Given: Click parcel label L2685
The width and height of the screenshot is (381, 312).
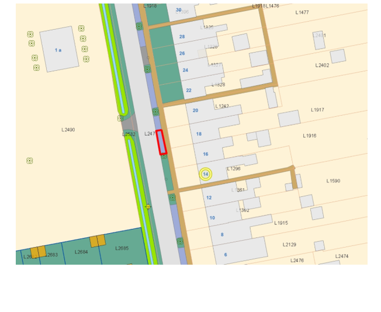Looking at the screenshot, I should pos(122,248).
